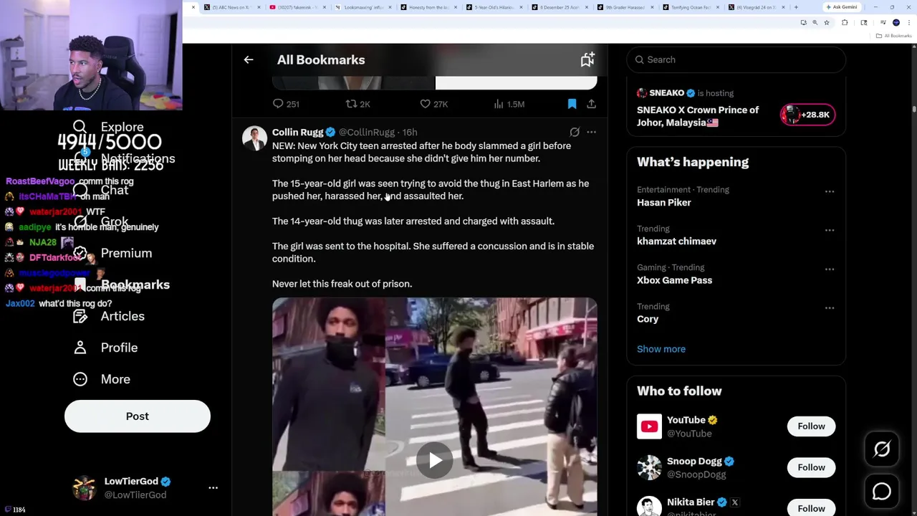View analytics of the 1.5M views post
The image size is (917, 516).
509,104
